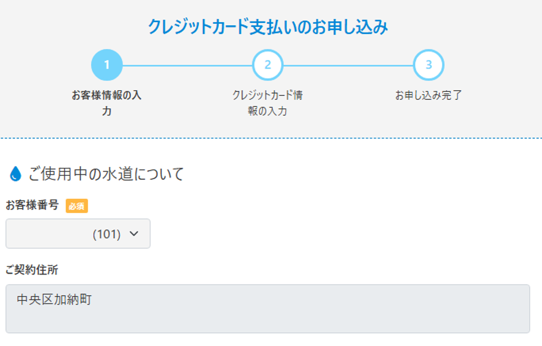Click progress line between steps 2 and 3
The width and height of the screenshot is (542, 346).
coord(348,65)
